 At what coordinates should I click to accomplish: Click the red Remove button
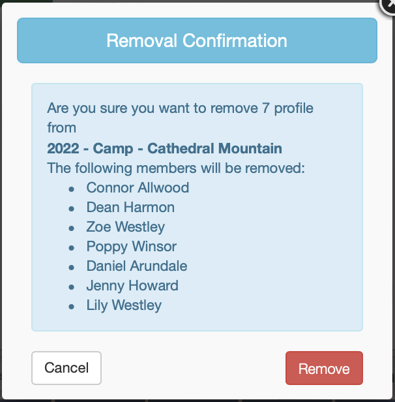click(x=324, y=368)
